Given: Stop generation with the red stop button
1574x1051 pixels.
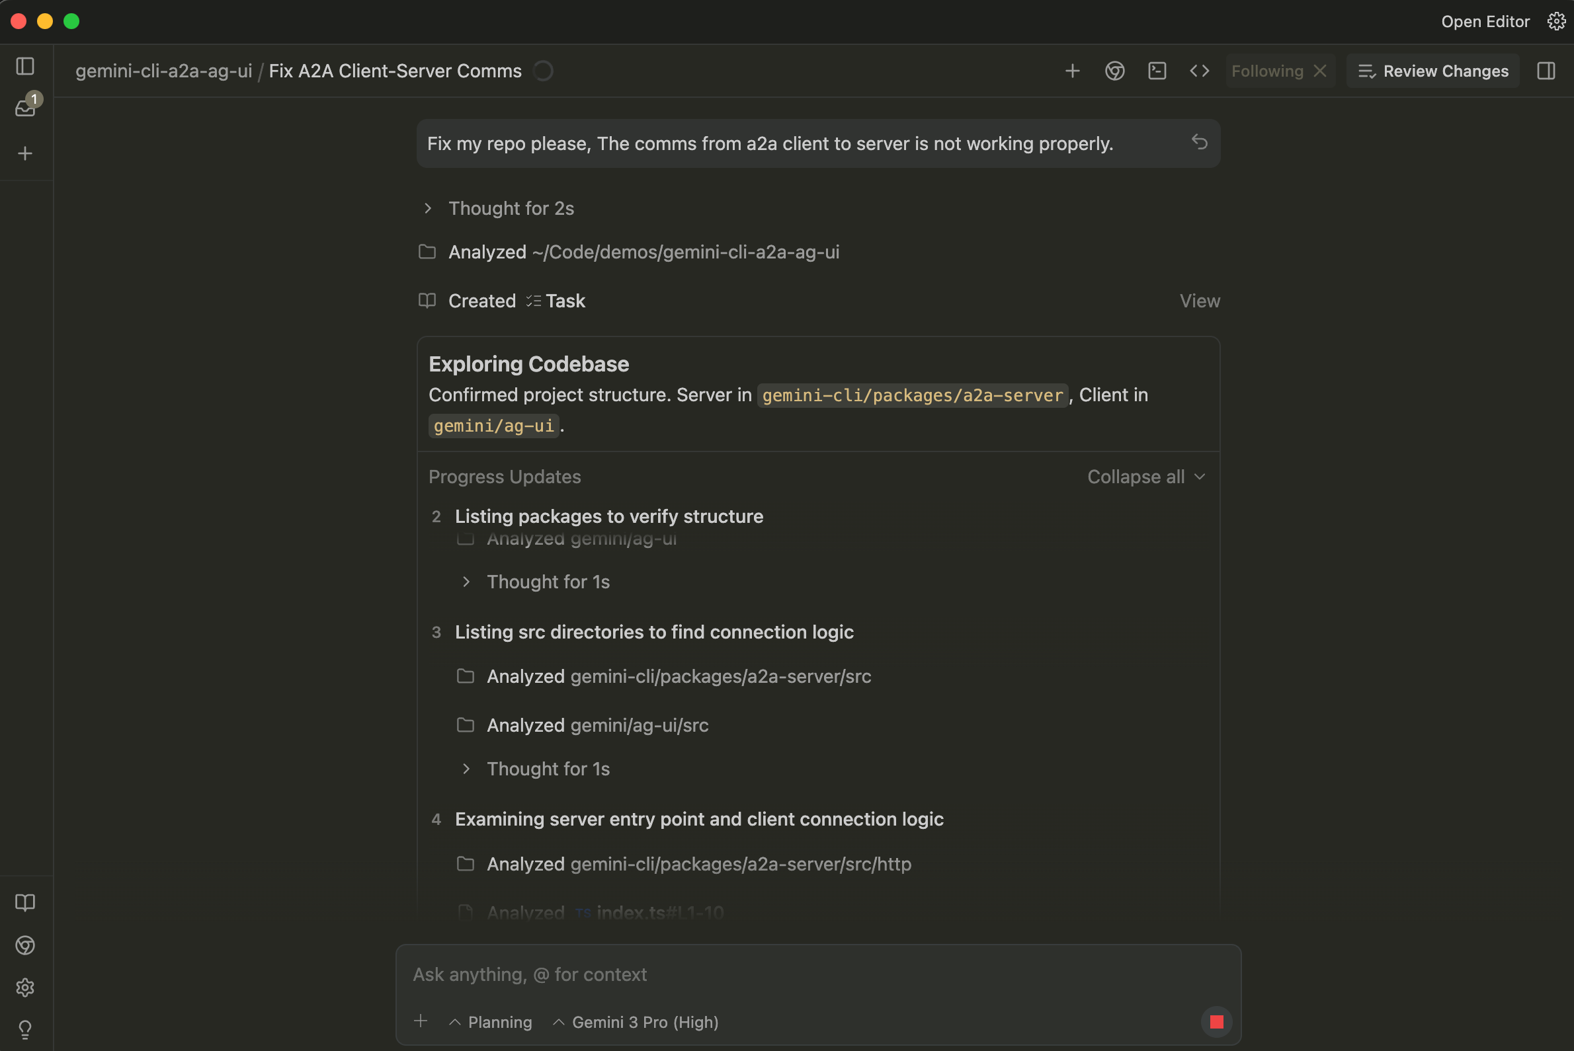Looking at the screenshot, I should click(1217, 1021).
